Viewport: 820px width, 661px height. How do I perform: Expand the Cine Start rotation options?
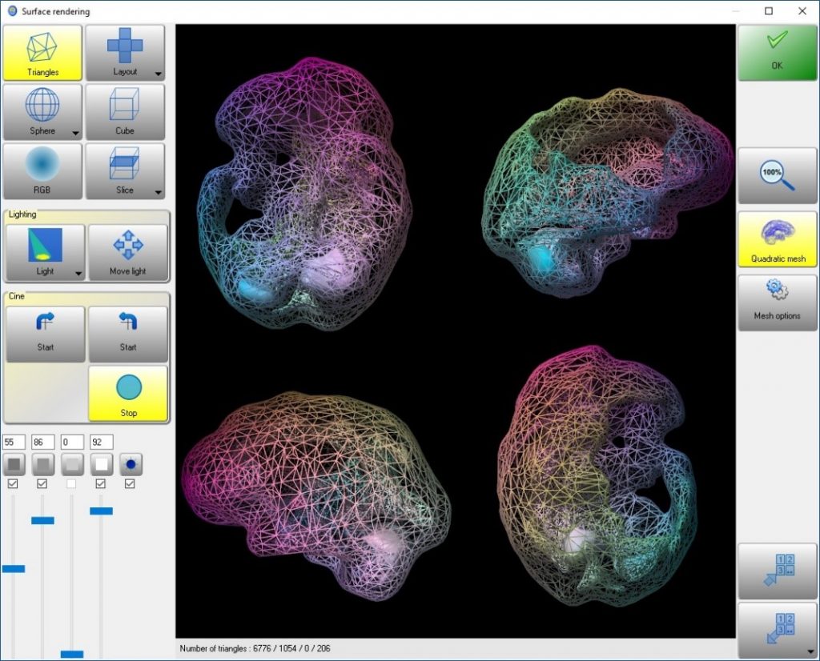pyautogui.click(x=45, y=332)
